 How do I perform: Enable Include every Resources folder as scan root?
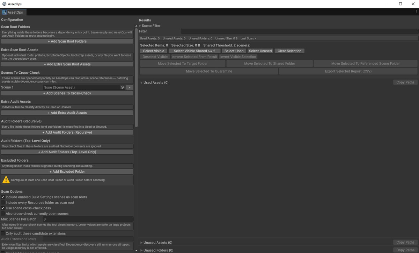[x=3, y=203]
